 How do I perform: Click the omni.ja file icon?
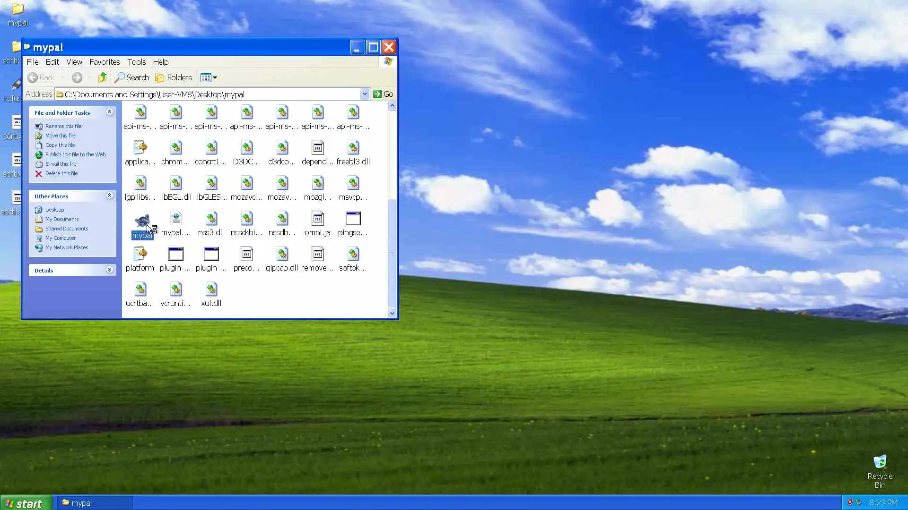[317, 219]
